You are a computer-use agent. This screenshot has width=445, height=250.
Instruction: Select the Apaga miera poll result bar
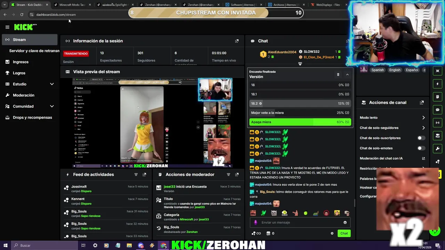[300, 122]
